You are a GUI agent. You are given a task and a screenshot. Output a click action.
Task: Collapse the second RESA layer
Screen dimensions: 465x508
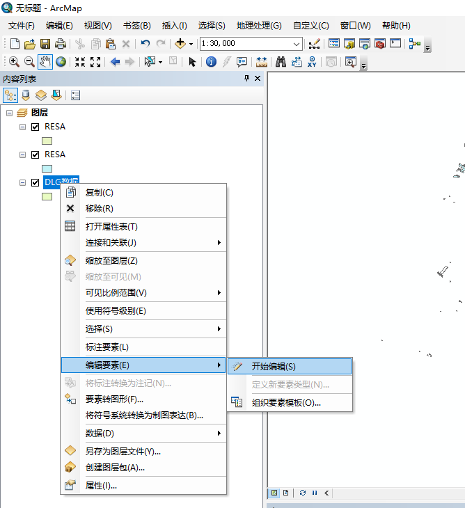[22, 154]
